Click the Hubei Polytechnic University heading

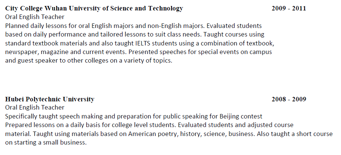point(50,99)
